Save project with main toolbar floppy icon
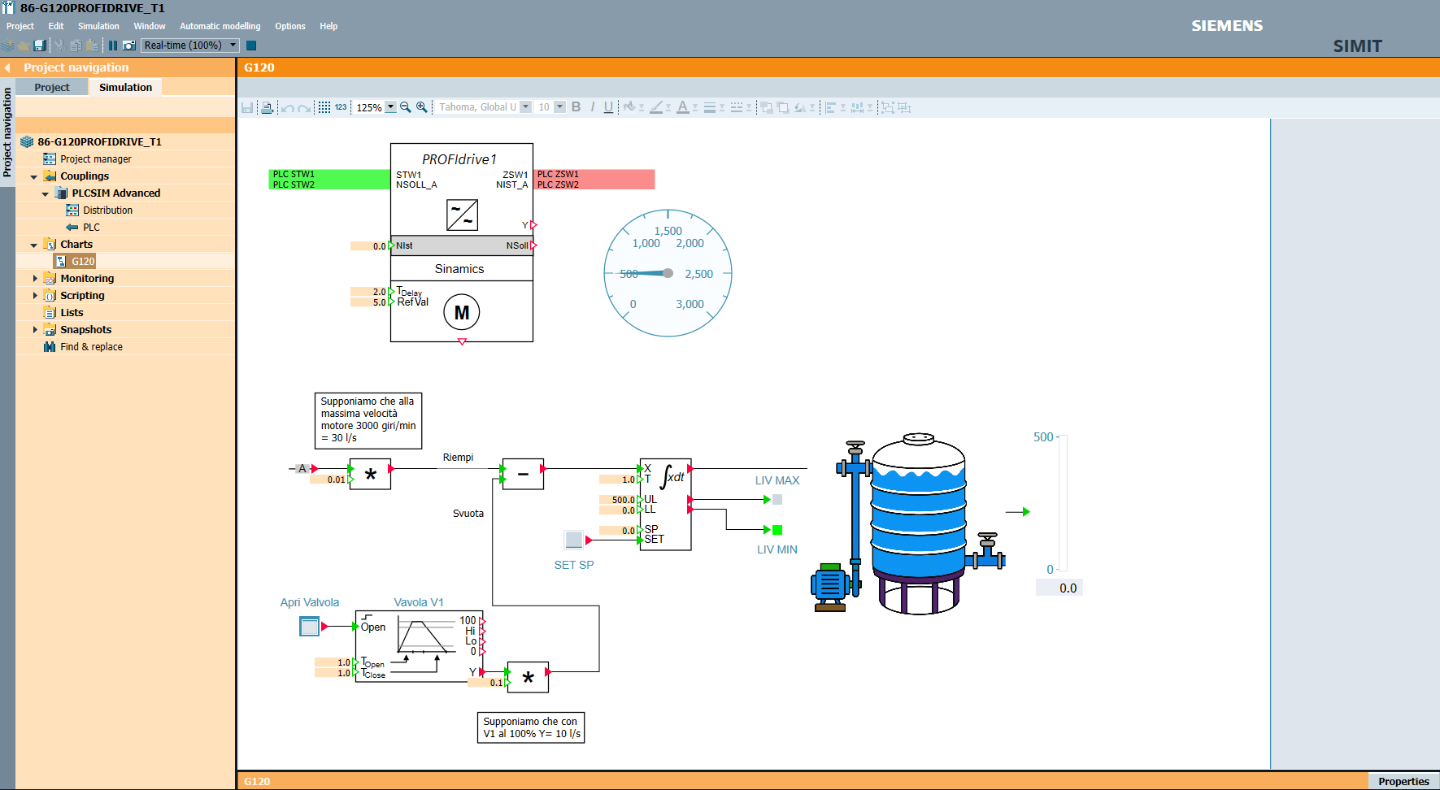 (x=39, y=46)
